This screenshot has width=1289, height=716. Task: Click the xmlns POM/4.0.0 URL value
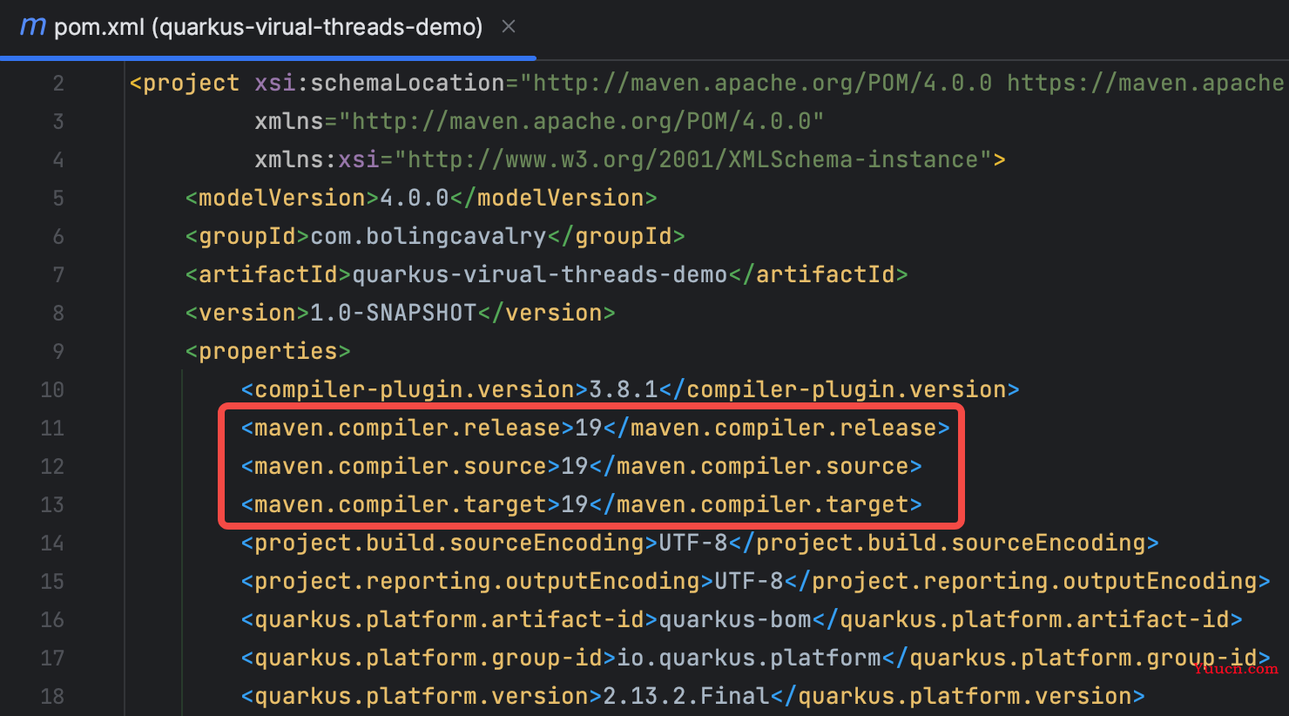582,121
